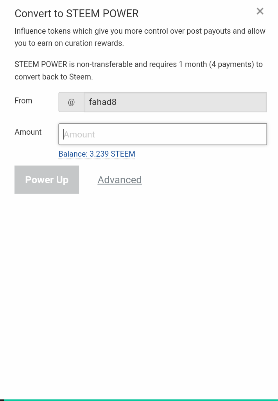This screenshot has height=401, width=278.
Task: Click the From label
Action: (23, 101)
